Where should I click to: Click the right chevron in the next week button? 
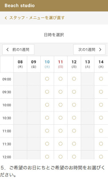100,49
